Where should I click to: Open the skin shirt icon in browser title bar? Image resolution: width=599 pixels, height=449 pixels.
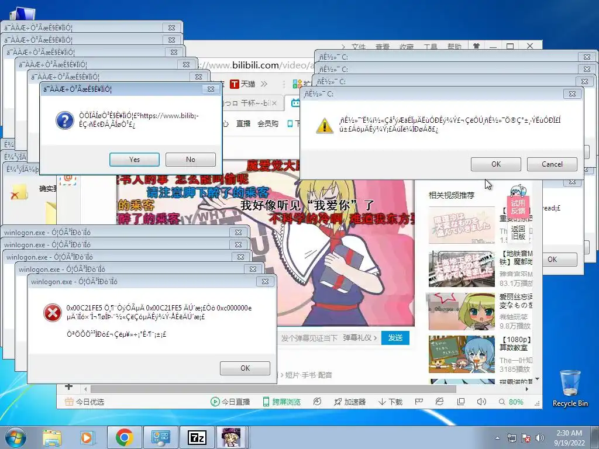click(x=476, y=46)
